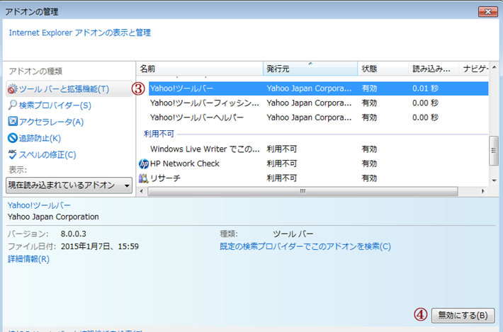
Task: Click 既定の検索プロバイダーでこのアドオンを検索(C) link
Action: tap(305, 246)
